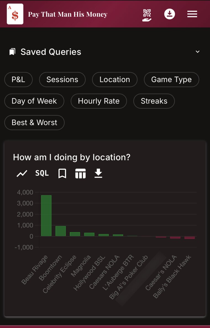
Task: Collapse the Saved Queries section
Action: click(x=197, y=52)
